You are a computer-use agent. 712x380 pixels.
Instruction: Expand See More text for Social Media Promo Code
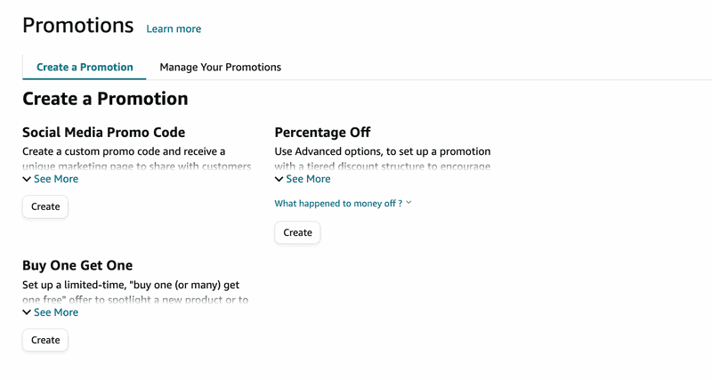tap(56, 179)
